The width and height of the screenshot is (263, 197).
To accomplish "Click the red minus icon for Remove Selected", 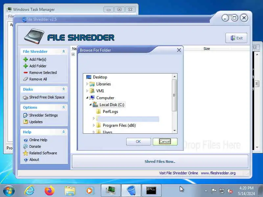I will click(x=26, y=73).
